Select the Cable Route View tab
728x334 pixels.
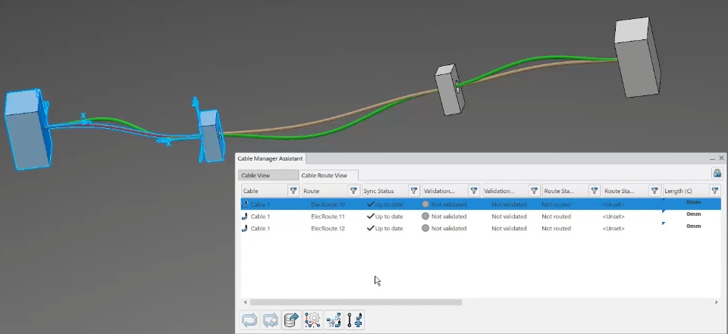pyautogui.click(x=328, y=176)
